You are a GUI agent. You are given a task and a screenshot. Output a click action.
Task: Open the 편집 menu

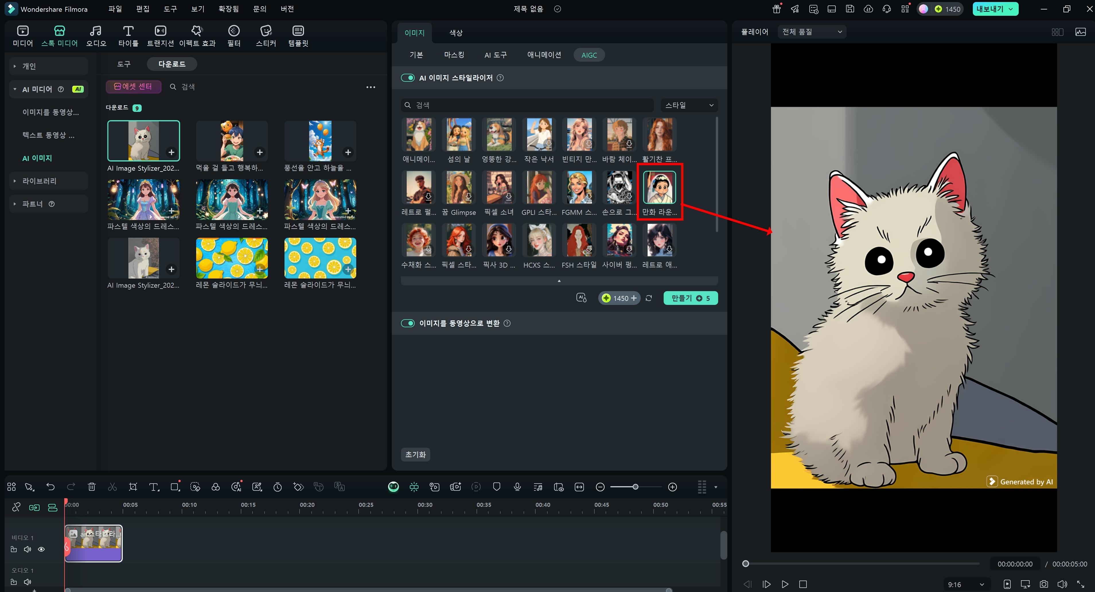click(x=143, y=9)
